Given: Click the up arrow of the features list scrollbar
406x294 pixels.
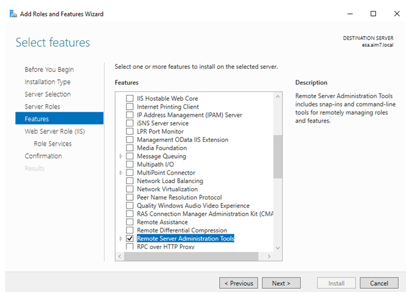Looking at the screenshot, I should pyautogui.click(x=278, y=96).
